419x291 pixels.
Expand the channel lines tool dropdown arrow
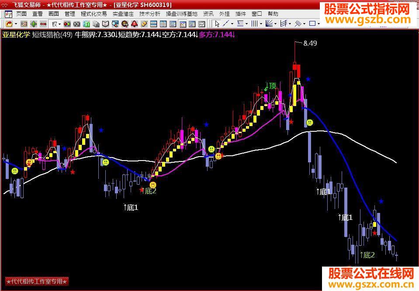click(290, 24)
